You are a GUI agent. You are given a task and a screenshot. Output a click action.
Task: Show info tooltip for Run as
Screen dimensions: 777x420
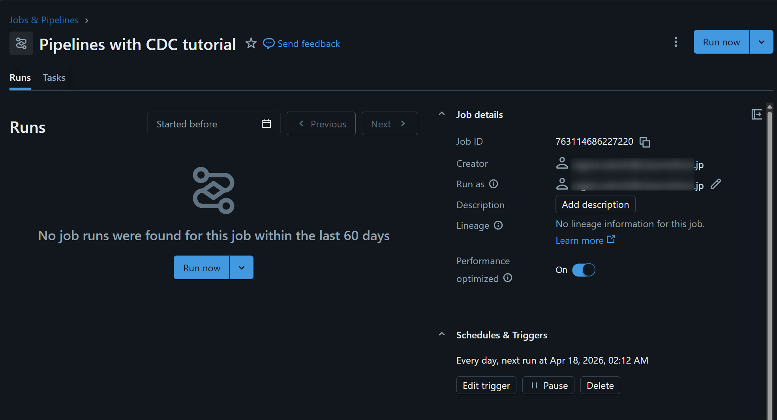click(x=494, y=184)
